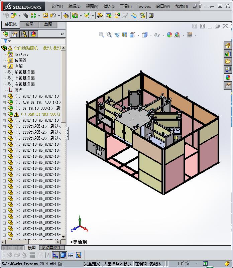Click the Linear Component Pattern icon
Viewport: 233px width, 268px height.
[33, 16]
